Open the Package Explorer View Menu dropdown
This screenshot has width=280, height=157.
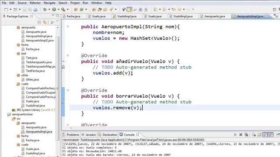pyautogui.click(x=57, y=21)
